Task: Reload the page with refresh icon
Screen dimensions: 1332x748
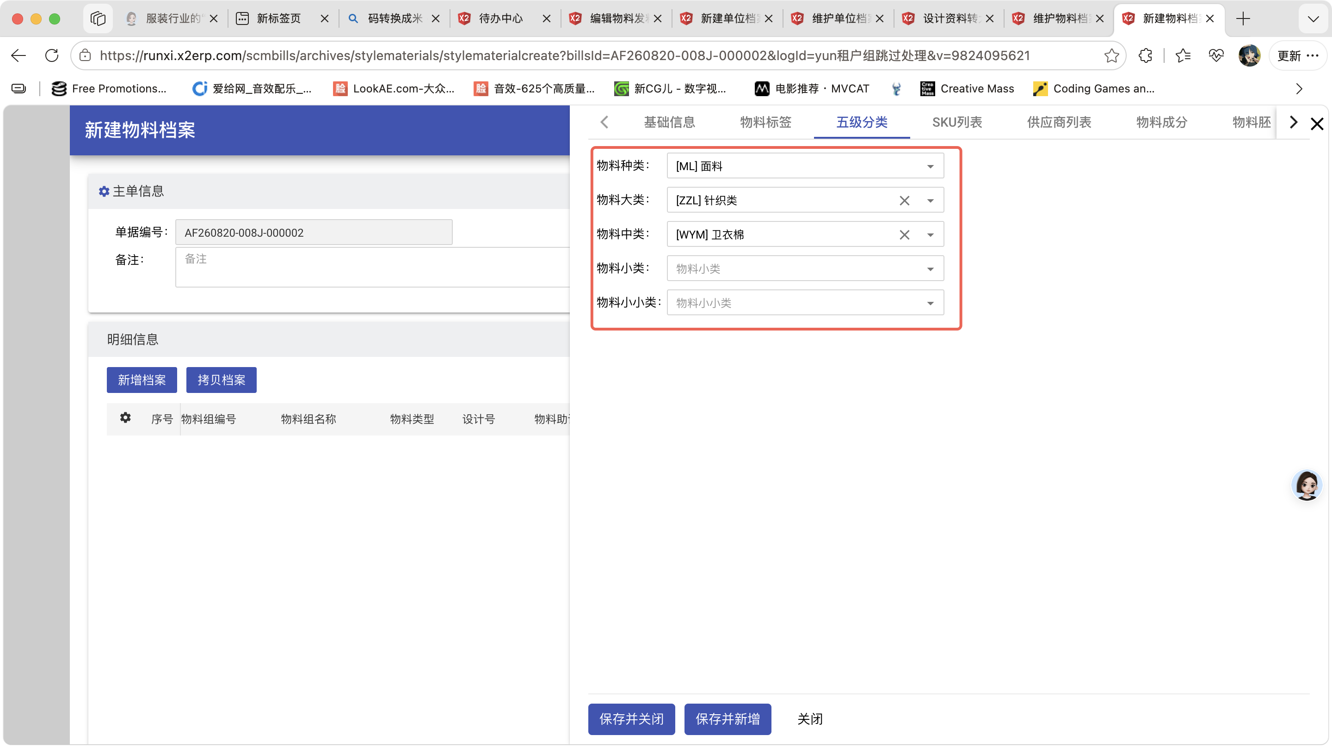Action: [x=52, y=55]
